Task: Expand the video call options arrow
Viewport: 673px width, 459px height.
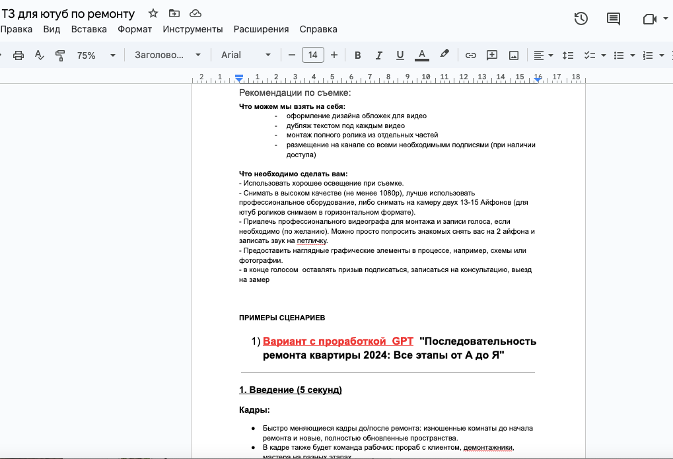Action: point(666,18)
